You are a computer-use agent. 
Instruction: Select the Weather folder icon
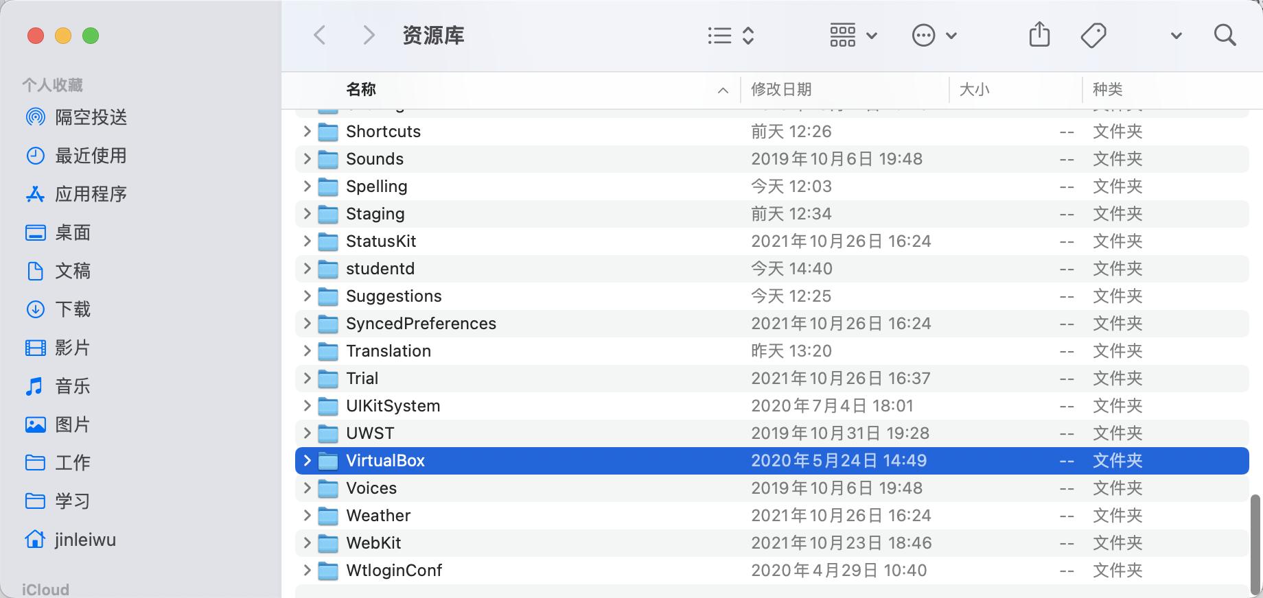point(328,516)
